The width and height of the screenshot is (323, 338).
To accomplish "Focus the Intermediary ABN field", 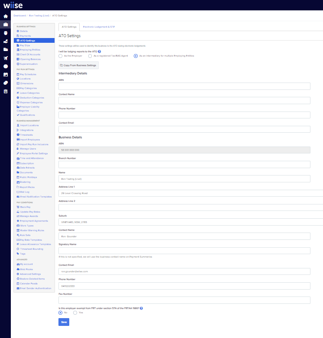I will tap(184, 86).
